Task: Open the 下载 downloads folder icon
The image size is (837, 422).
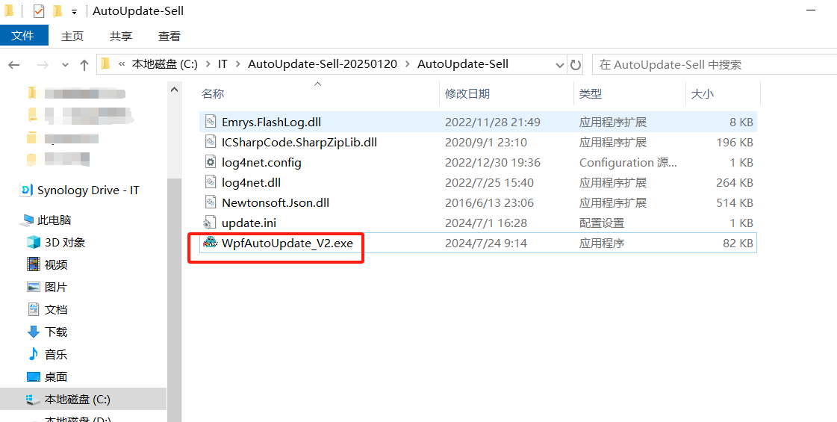Action: (x=33, y=332)
